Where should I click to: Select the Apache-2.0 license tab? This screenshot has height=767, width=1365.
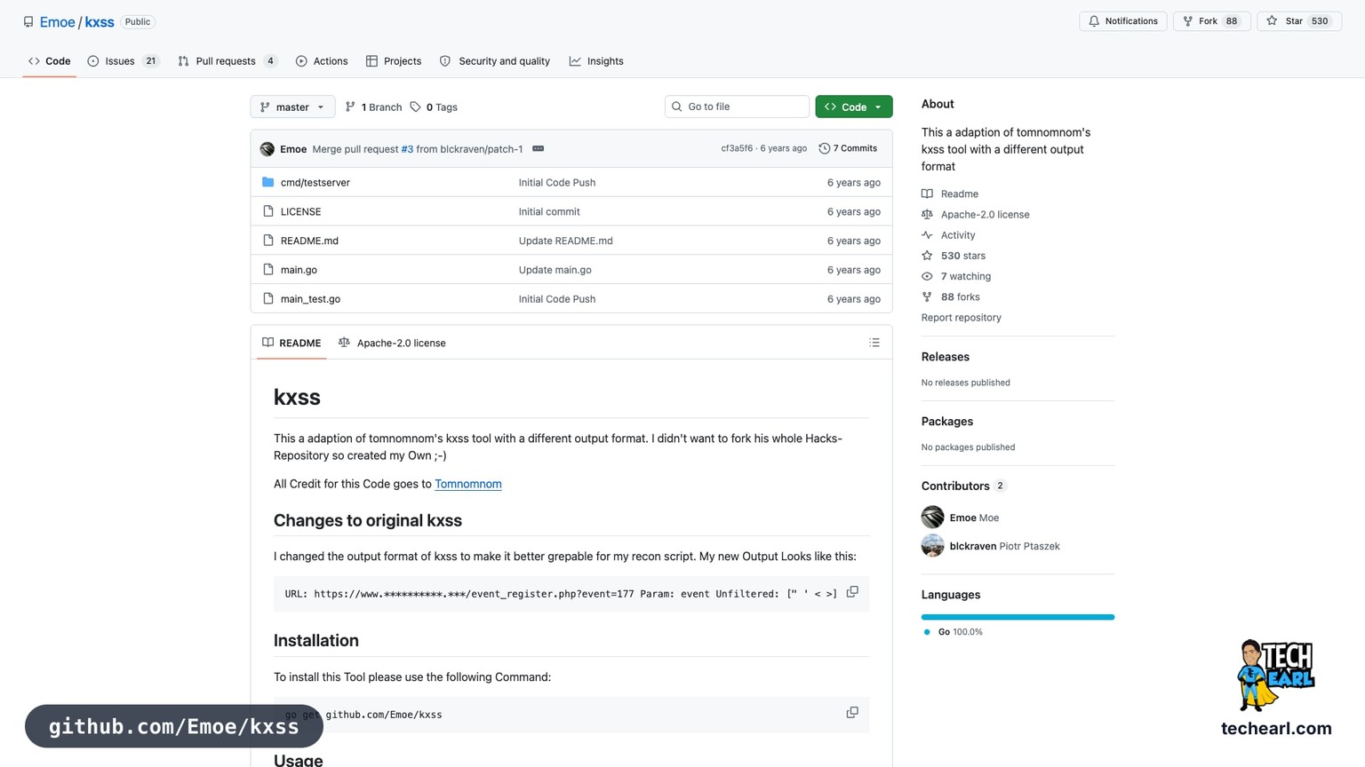pyautogui.click(x=392, y=343)
